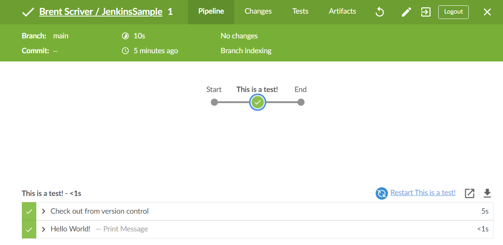Viewport: 503px width, 245px height.
Task: Click the Logout button
Action: [454, 12]
